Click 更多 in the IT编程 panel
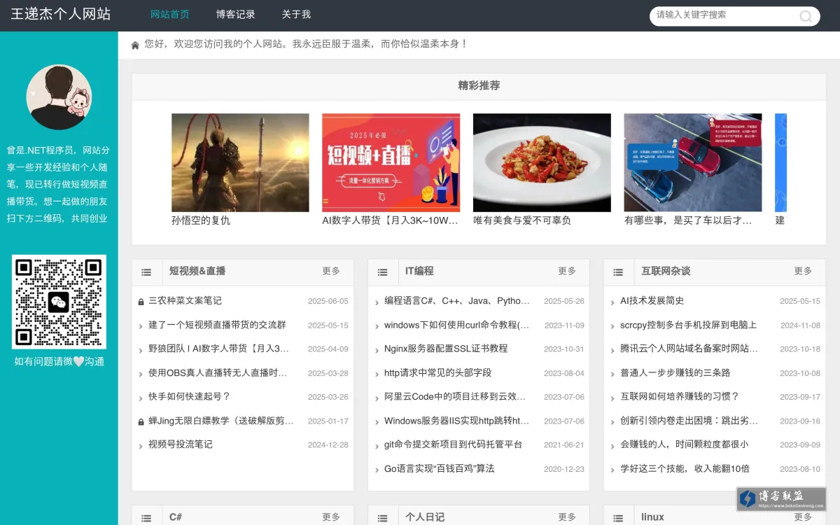 coord(567,271)
